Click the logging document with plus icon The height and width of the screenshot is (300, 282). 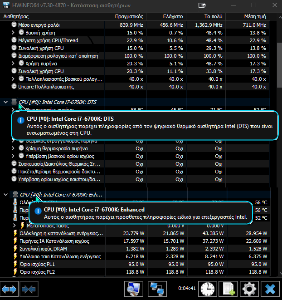point(228,289)
